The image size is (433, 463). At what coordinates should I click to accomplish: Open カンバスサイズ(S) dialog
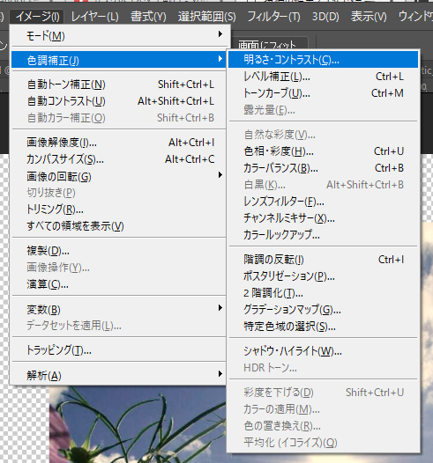coord(118,159)
